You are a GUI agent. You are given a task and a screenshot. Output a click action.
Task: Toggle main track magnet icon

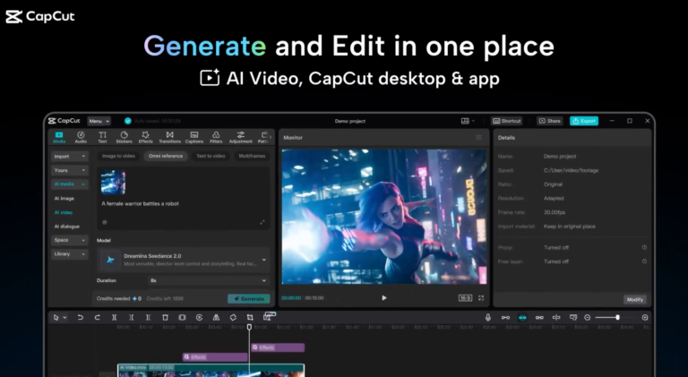(505, 317)
